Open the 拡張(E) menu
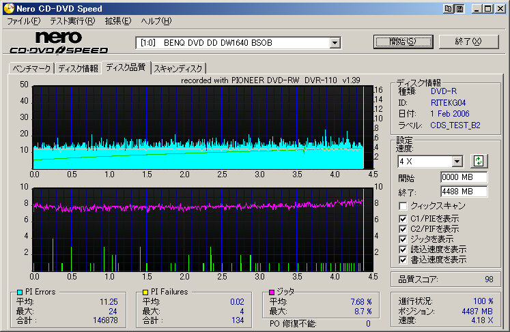The image size is (510, 332). 117,21
